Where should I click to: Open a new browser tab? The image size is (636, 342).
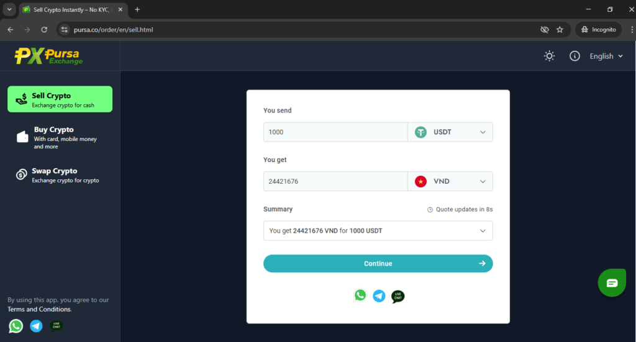tap(137, 9)
